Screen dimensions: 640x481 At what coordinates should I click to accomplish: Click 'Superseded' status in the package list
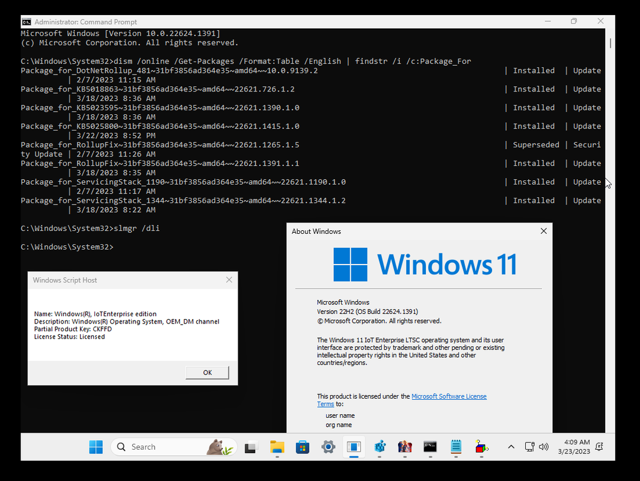[x=536, y=145]
